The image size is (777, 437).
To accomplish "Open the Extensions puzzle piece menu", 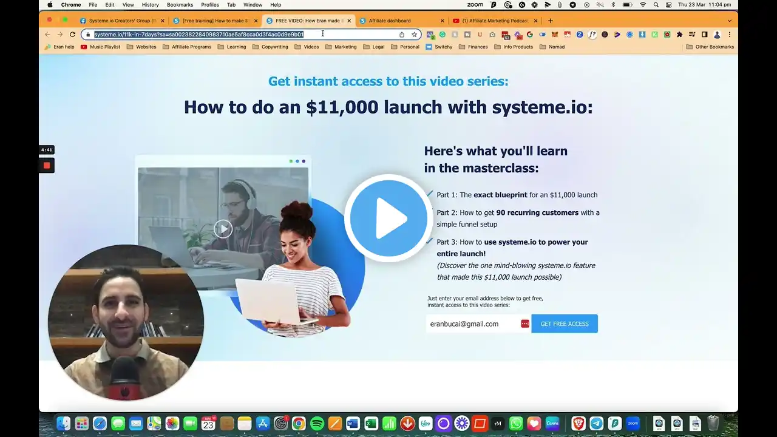I will point(679,35).
